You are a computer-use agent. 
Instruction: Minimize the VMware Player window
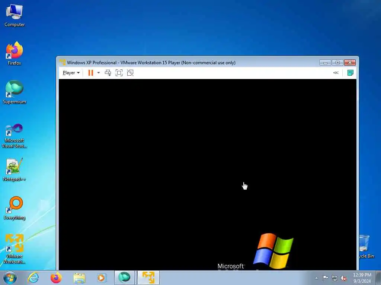(x=325, y=62)
